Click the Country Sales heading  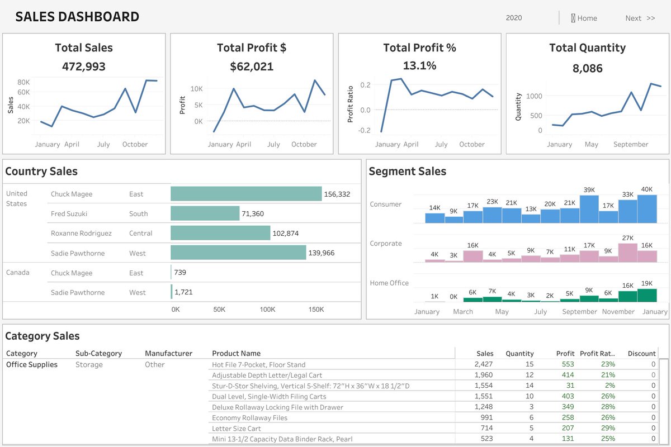41,172
